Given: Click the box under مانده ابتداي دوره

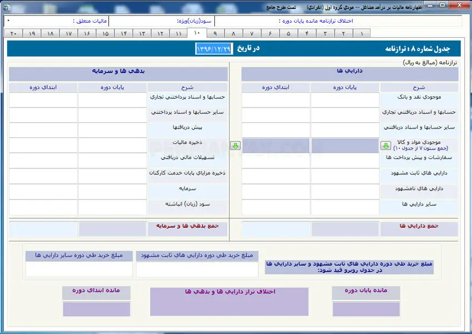Looking at the screenshot, I should pos(97,309).
